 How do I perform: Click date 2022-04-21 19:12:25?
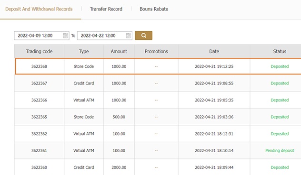pyautogui.click(x=214, y=66)
